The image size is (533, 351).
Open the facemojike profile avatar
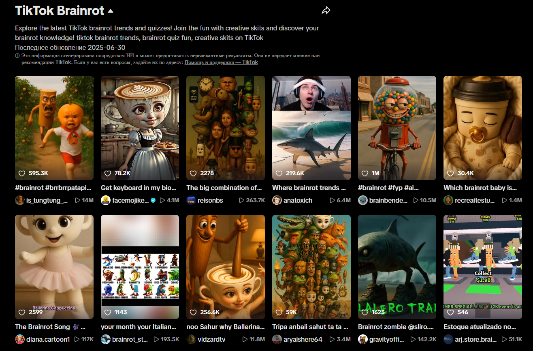coord(106,200)
